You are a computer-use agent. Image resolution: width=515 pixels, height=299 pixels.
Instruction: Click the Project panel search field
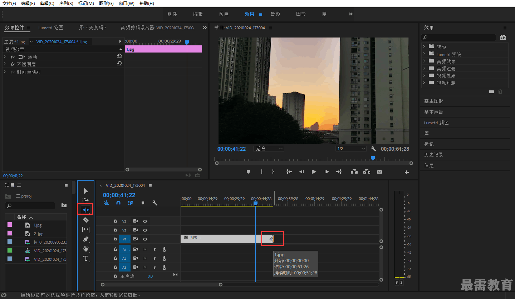pos(30,205)
